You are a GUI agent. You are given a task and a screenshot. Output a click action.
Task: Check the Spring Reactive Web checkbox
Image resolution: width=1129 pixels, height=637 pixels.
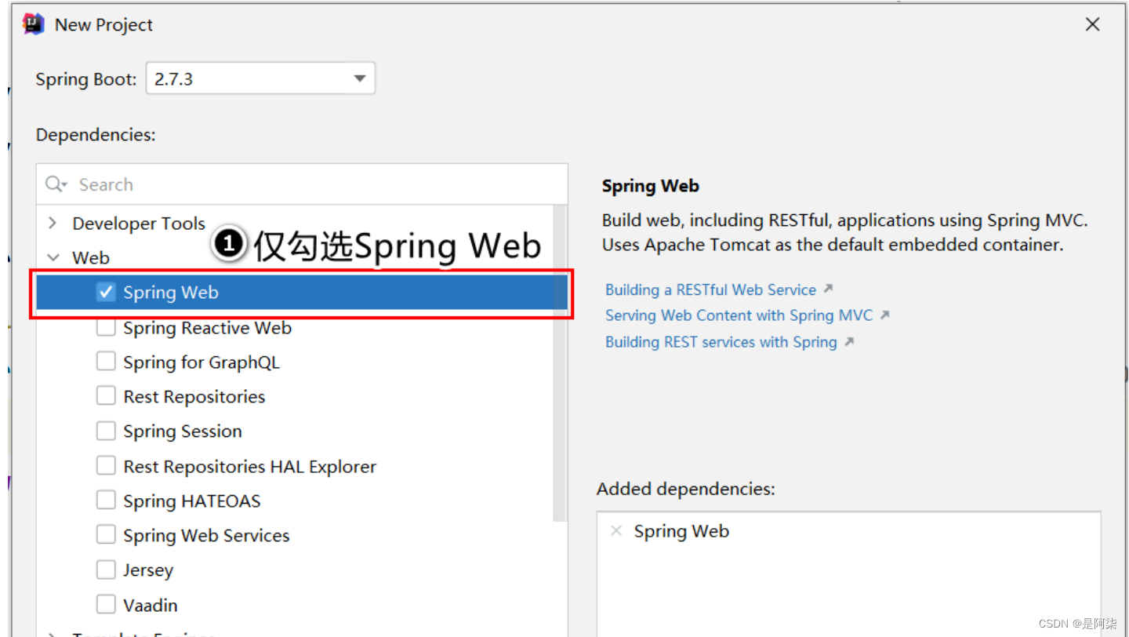[106, 327]
